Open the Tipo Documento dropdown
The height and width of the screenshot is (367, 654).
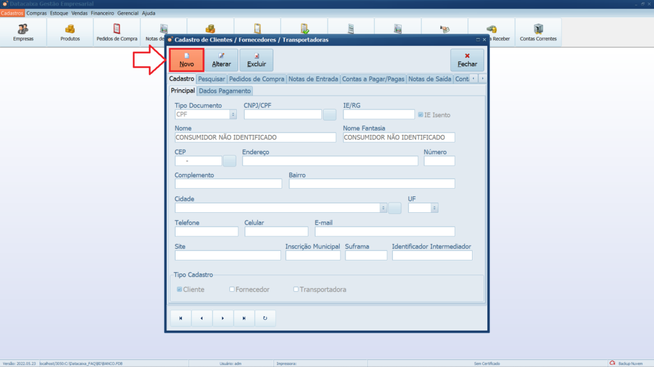232,115
